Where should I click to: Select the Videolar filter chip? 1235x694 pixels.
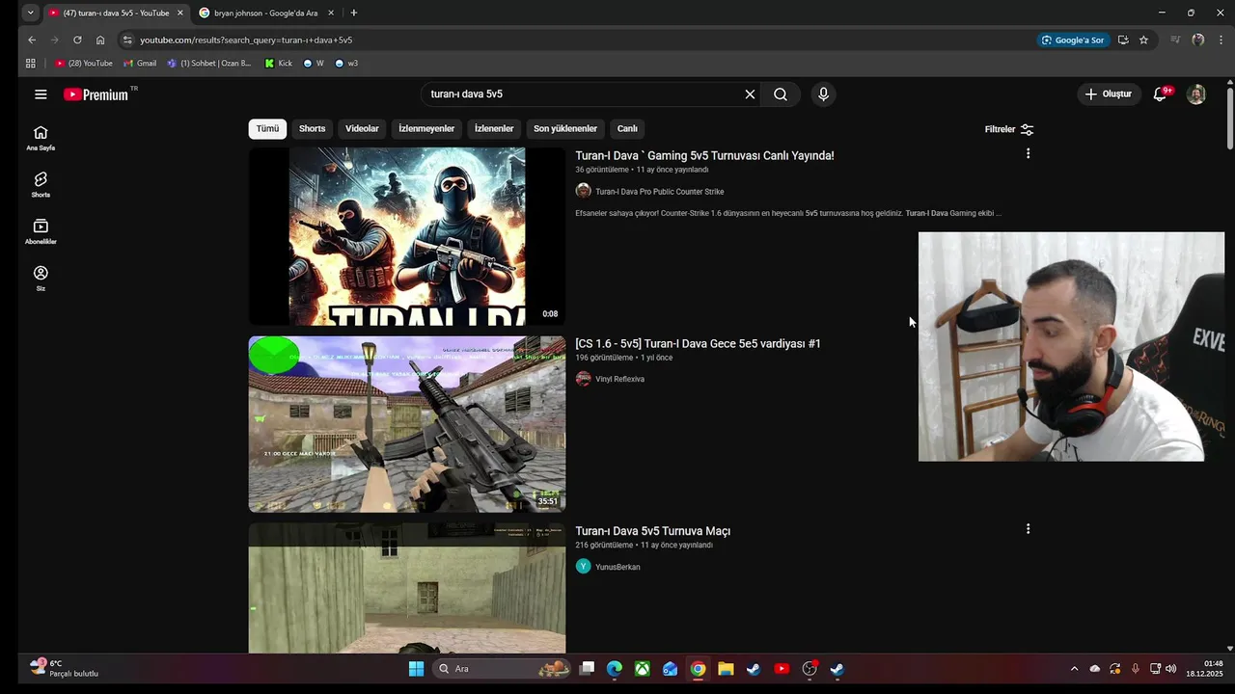coord(362,129)
